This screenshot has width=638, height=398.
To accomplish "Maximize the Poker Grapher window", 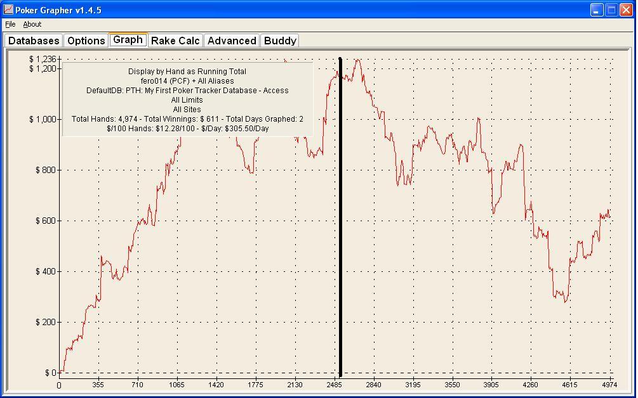I will [611, 10].
